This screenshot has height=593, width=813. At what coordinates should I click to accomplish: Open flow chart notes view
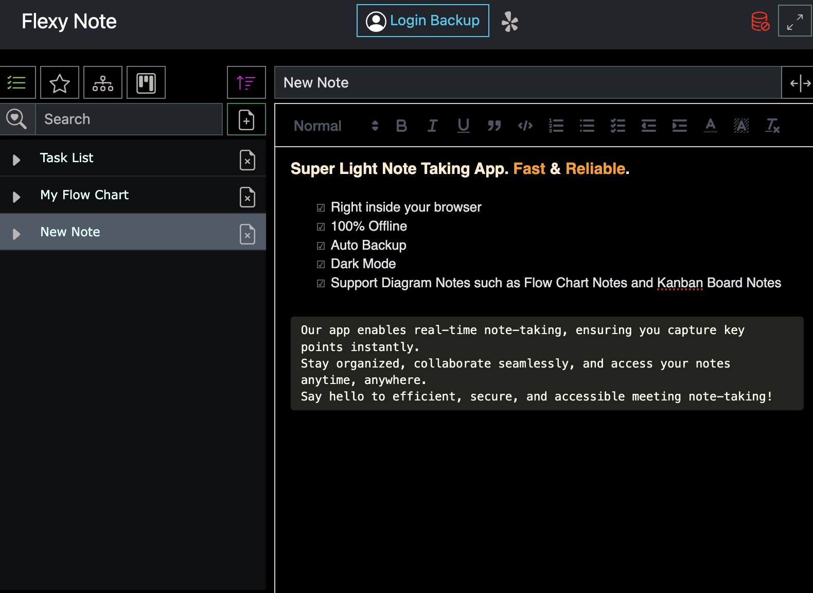[103, 82]
